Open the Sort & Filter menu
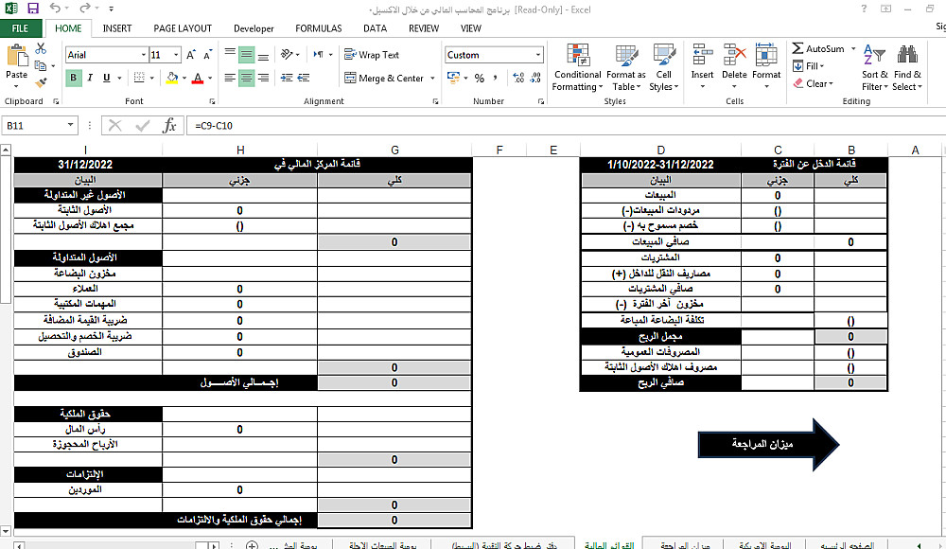 click(875, 67)
